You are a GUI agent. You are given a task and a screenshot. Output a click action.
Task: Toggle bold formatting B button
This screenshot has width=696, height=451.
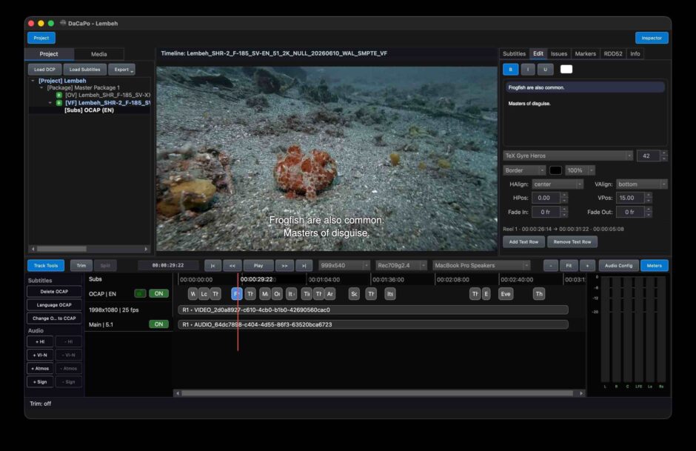coord(510,70)
